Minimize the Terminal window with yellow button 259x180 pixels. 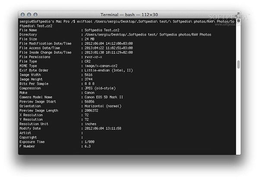point(29,14)
